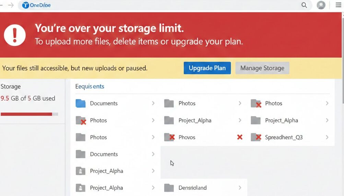The width and height of the screenshot is (344, 196).
Task: Open the hamburger menu icon
Action: click(338, 5)
